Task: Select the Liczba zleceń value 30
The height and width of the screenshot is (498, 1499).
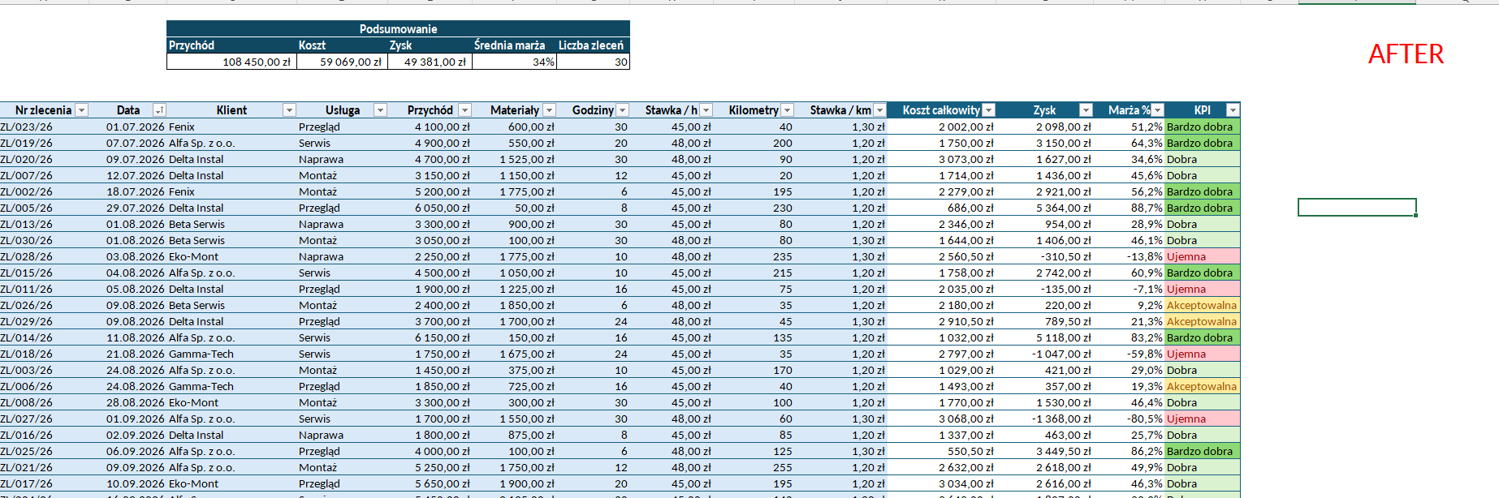Action: point(593,62)
